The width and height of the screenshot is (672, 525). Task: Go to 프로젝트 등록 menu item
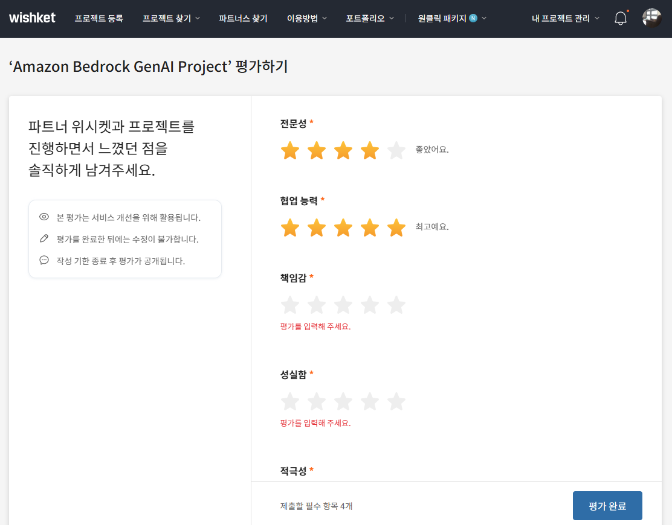tap(99, 19)
